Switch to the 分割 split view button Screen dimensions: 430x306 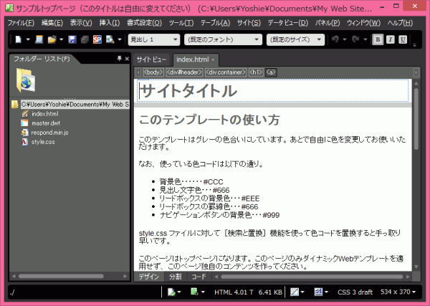(x=175, y=276)
